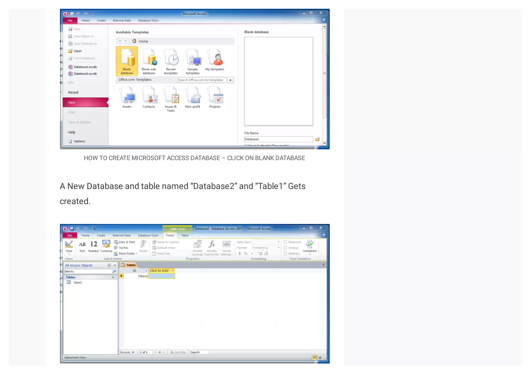Open File tab in the upper Access window
This screenshot has height=375, width=531.
70,20
